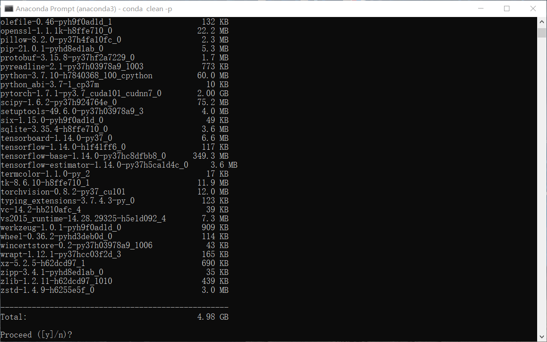Click the Proceed ([y]/n)? prompt line
The height and width of the screenshot is (342, 547).
click(x=35, y=334)
